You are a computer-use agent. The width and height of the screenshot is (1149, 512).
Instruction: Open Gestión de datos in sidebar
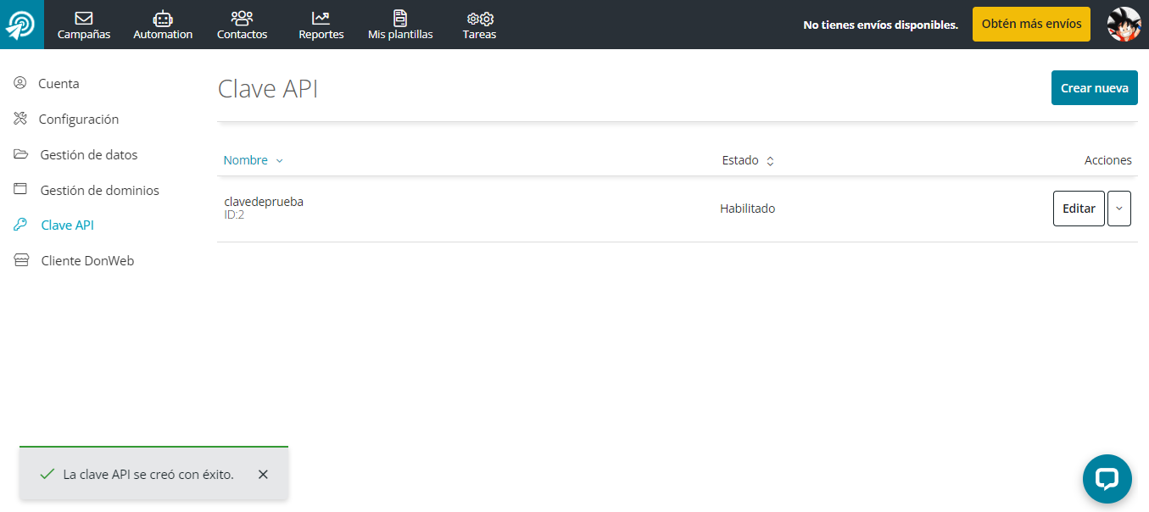pos(88,155)
